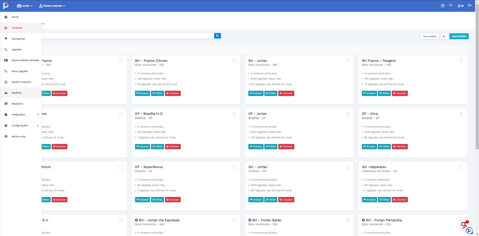
Task: Open the help question mark icon
Action: [443, 6]
